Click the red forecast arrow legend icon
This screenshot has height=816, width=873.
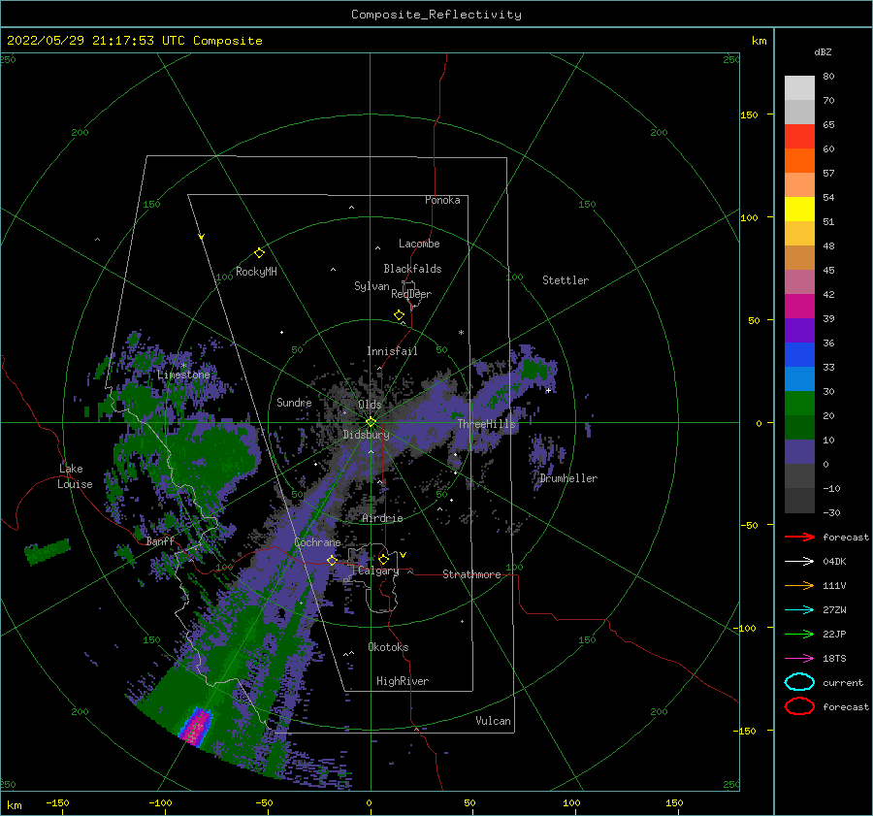799,537
